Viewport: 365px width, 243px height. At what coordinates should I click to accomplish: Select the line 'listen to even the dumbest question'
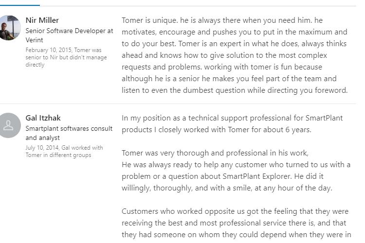[x=235, y=90]
